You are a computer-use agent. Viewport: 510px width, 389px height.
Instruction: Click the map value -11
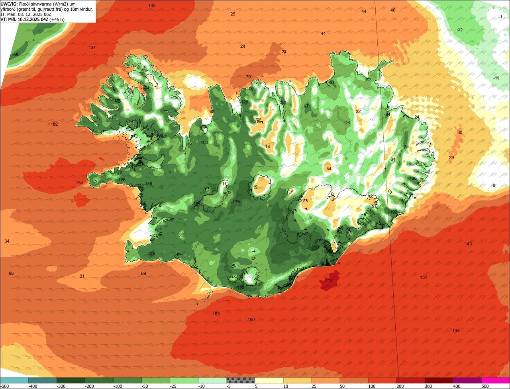496,78
